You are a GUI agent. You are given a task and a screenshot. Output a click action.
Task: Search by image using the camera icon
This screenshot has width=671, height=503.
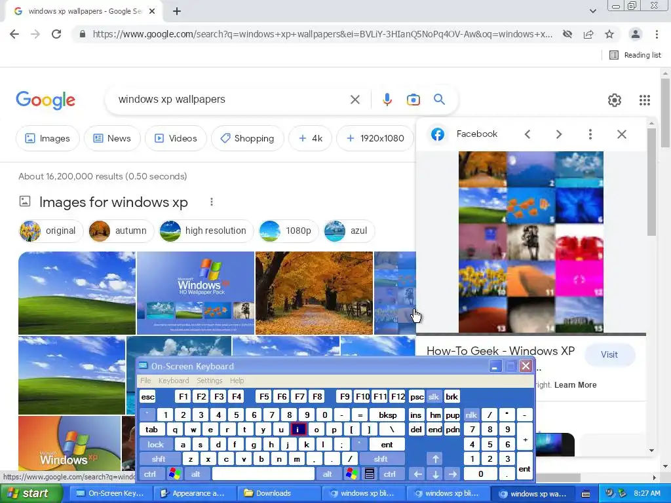click(413, 100)
